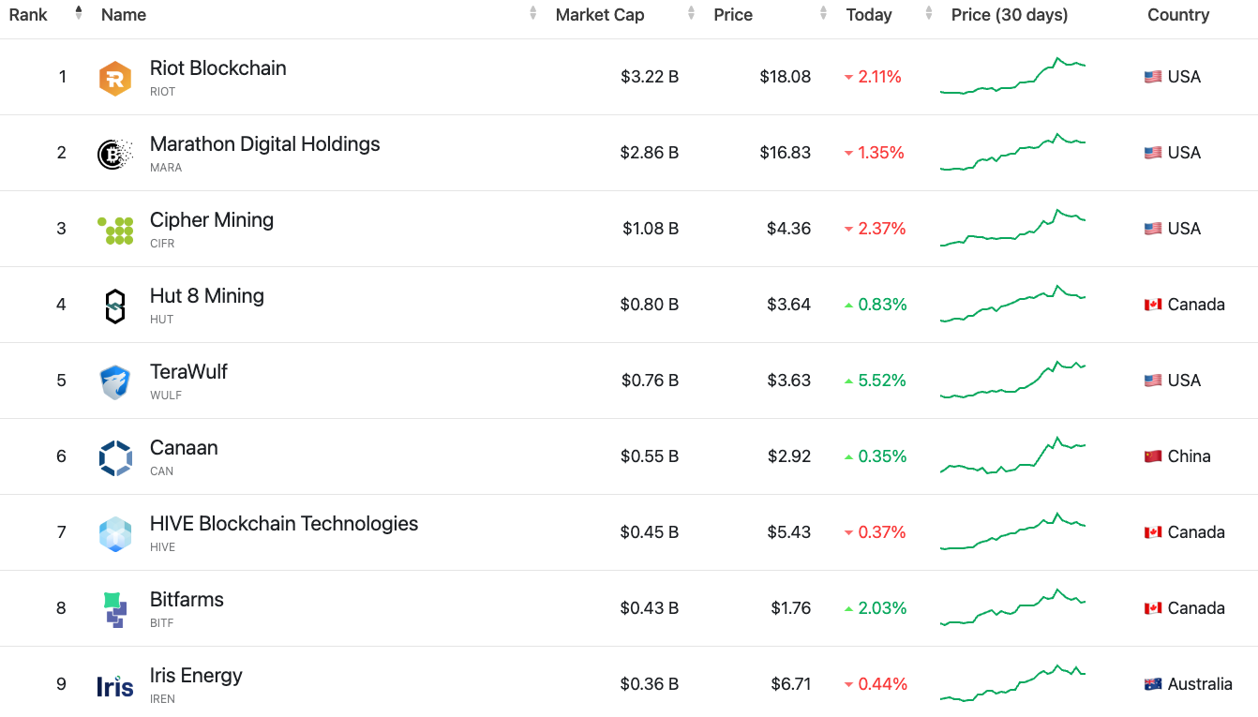Sort by Market Cap column header
The width and height of the screenshot is (1258, 717).
coord(600,15)
